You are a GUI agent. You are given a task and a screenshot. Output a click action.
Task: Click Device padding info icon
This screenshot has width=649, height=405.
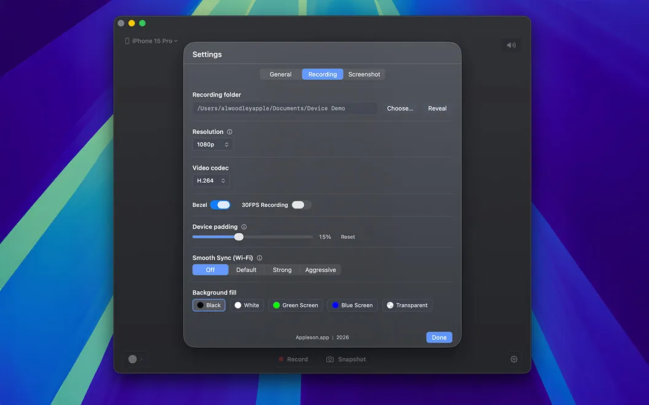(244, 227)
